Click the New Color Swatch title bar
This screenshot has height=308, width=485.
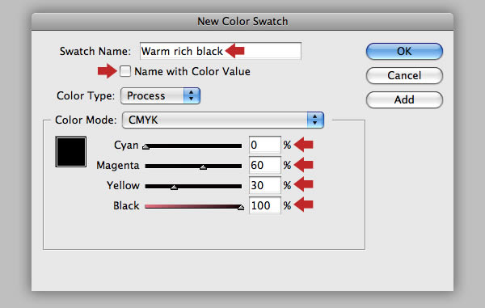pos(242,22)
